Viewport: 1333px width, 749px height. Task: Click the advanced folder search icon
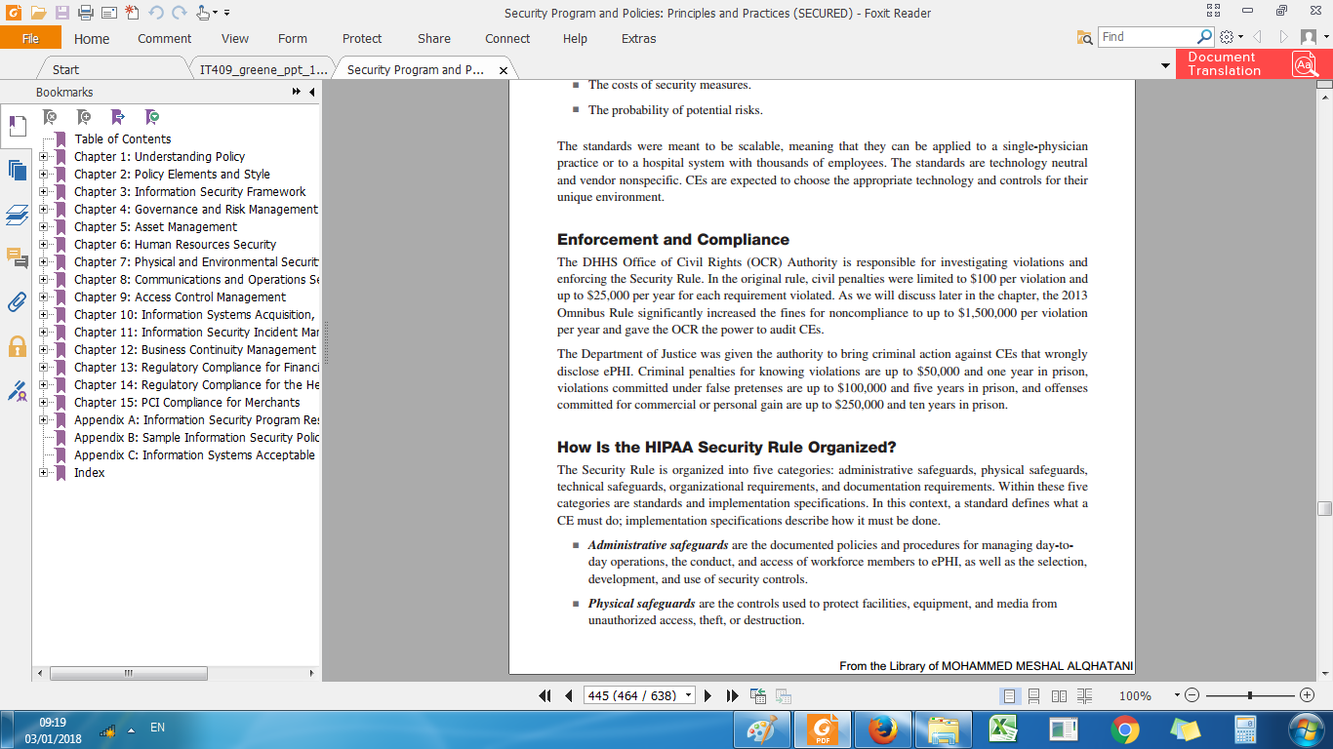click(1084, 38)
